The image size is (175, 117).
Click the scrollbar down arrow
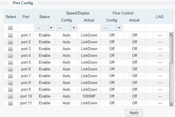pos(171,105)
